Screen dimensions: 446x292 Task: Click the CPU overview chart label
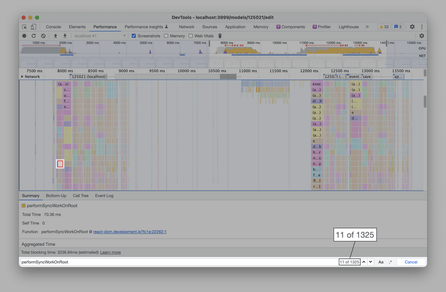coord(422,49)
